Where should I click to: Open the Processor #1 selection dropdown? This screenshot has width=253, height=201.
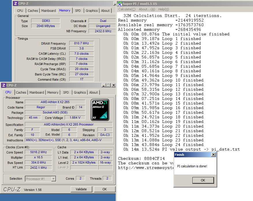[53, 179]
